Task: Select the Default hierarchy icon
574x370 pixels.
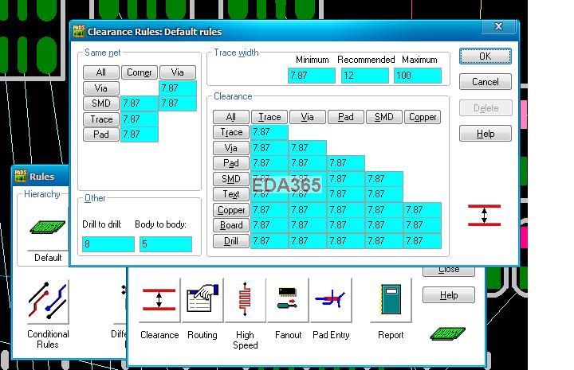Action: click(x=48, y=228)
